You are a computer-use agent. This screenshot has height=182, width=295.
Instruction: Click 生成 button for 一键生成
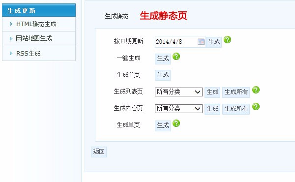coord(163,59)
